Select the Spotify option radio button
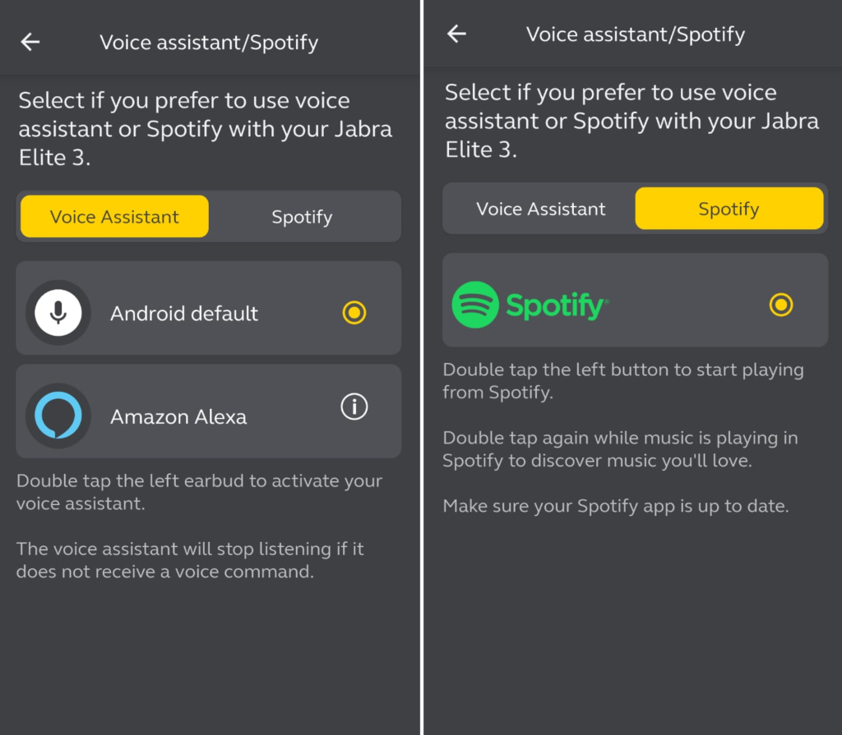This screenshot has height=735, width=842. (x=781, y=305)
